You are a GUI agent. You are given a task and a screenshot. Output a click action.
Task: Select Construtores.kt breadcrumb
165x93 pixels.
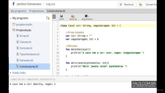coord(56,11)
